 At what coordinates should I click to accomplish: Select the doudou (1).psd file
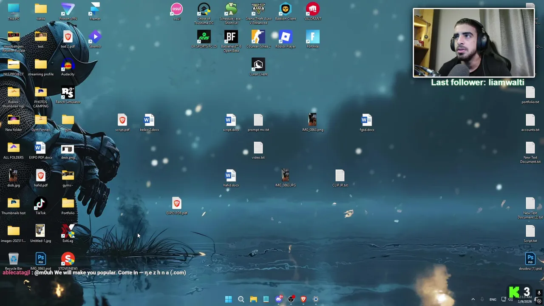(530, 261)
